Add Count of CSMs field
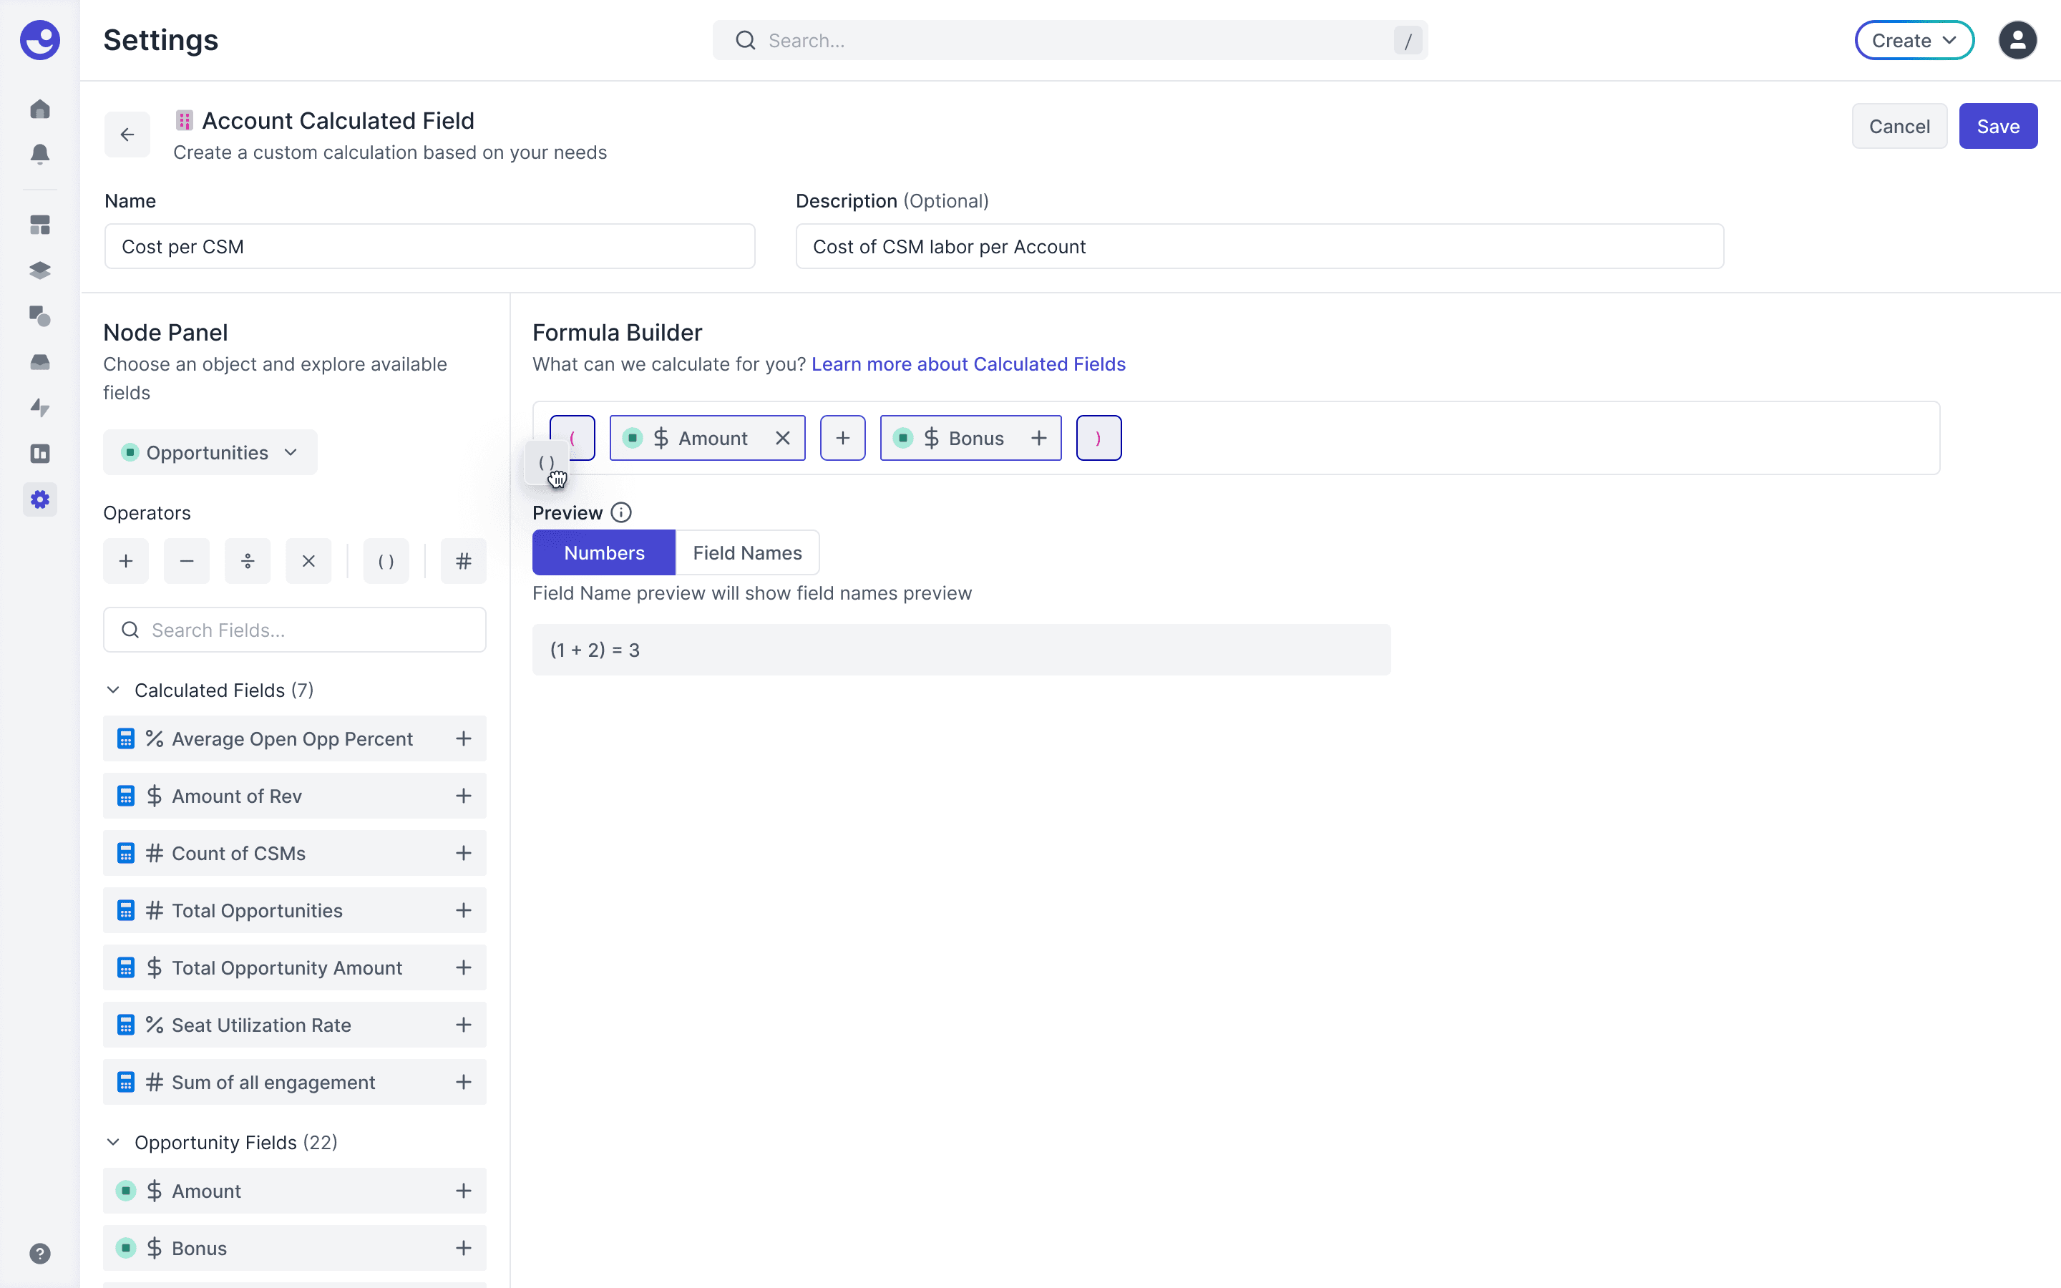 click(x=463, y=853)
